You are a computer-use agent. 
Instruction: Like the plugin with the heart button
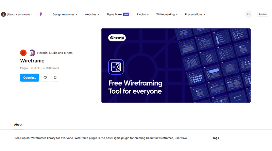tap(45, 78)
